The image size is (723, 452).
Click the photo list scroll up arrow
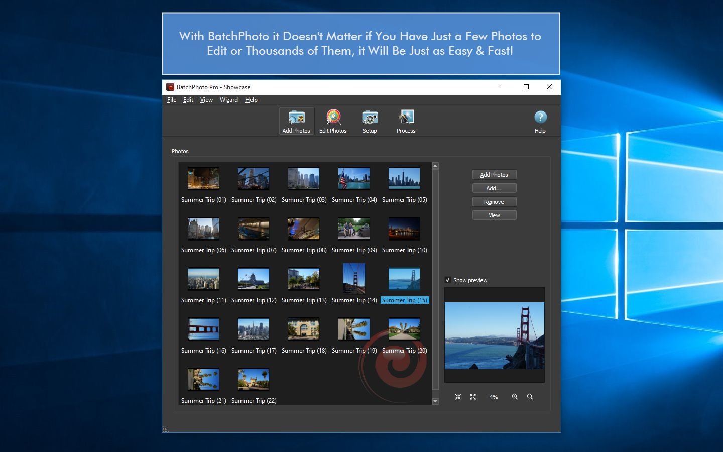[x=435, y=166]
